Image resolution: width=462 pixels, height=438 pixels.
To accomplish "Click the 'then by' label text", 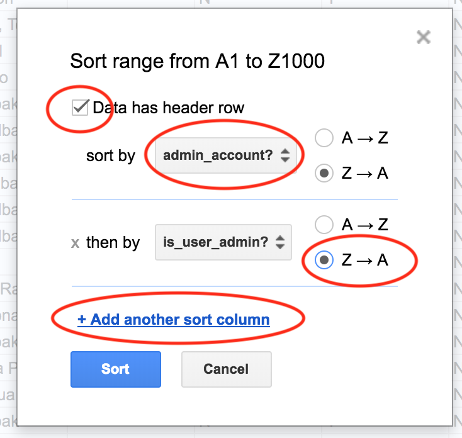I will [113, 243].
